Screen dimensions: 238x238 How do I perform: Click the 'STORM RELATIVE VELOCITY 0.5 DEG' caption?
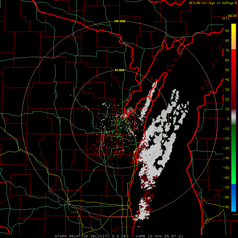[x=91, y=236]
